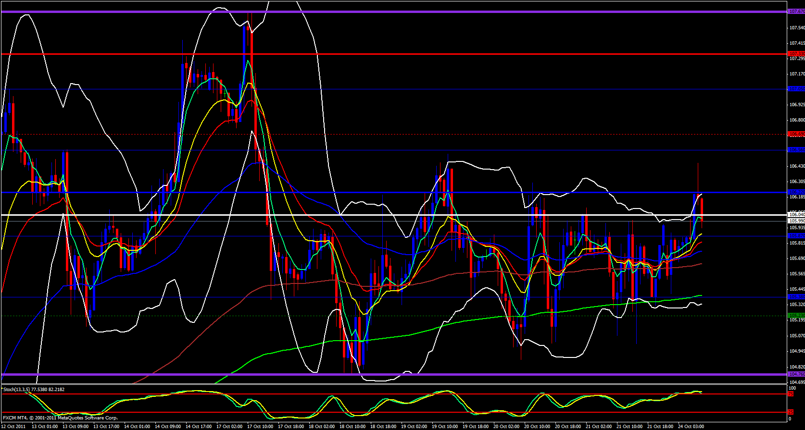This screenshot has height=430, width=805.
Task: Click the FXCM MT4 MetaQuotes copyright text
Action: (60, 418)
